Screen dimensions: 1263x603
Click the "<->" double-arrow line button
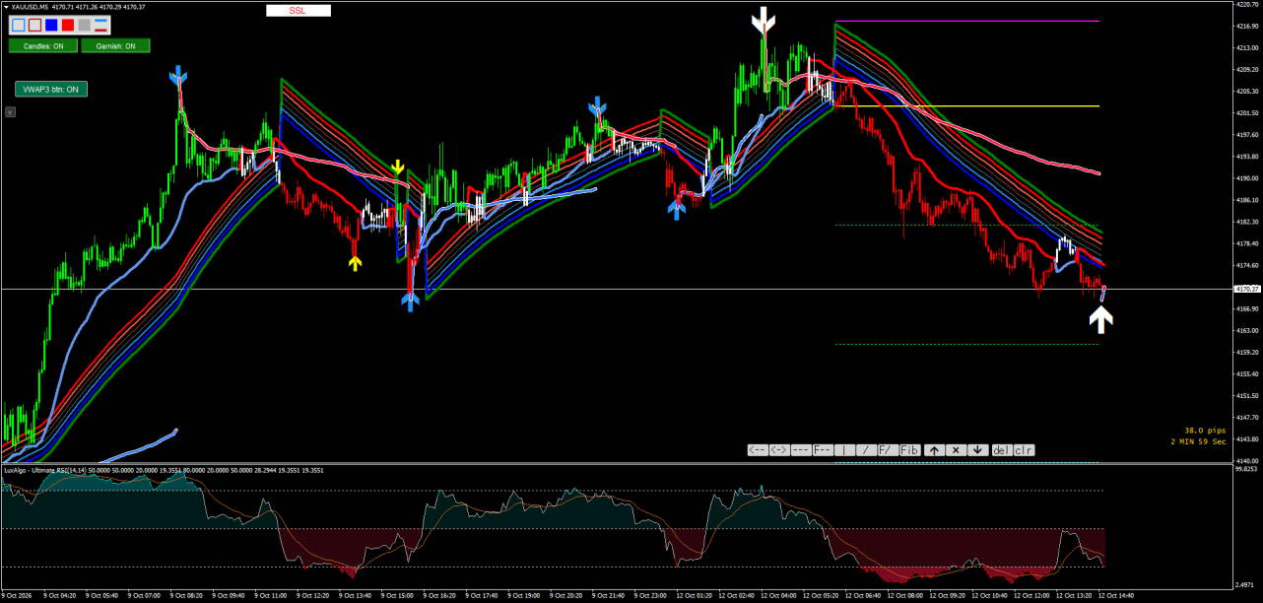tap(779, 450)
